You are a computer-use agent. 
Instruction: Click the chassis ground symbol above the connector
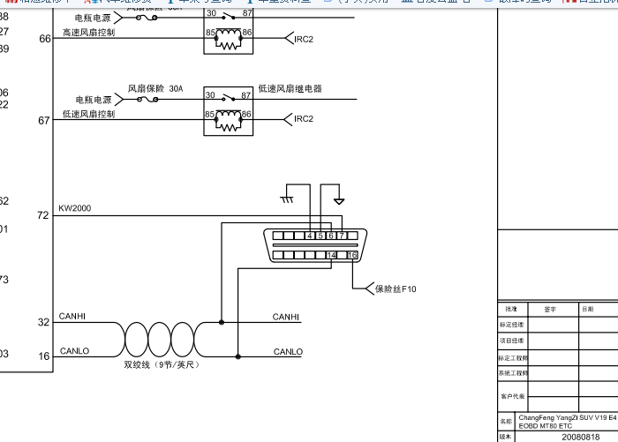click(x=287, y=199)
